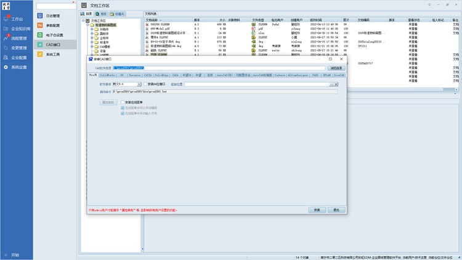Viewport: 462px width, 260px height.
Task: Open the 系统工具 icon
Action: 41,54
